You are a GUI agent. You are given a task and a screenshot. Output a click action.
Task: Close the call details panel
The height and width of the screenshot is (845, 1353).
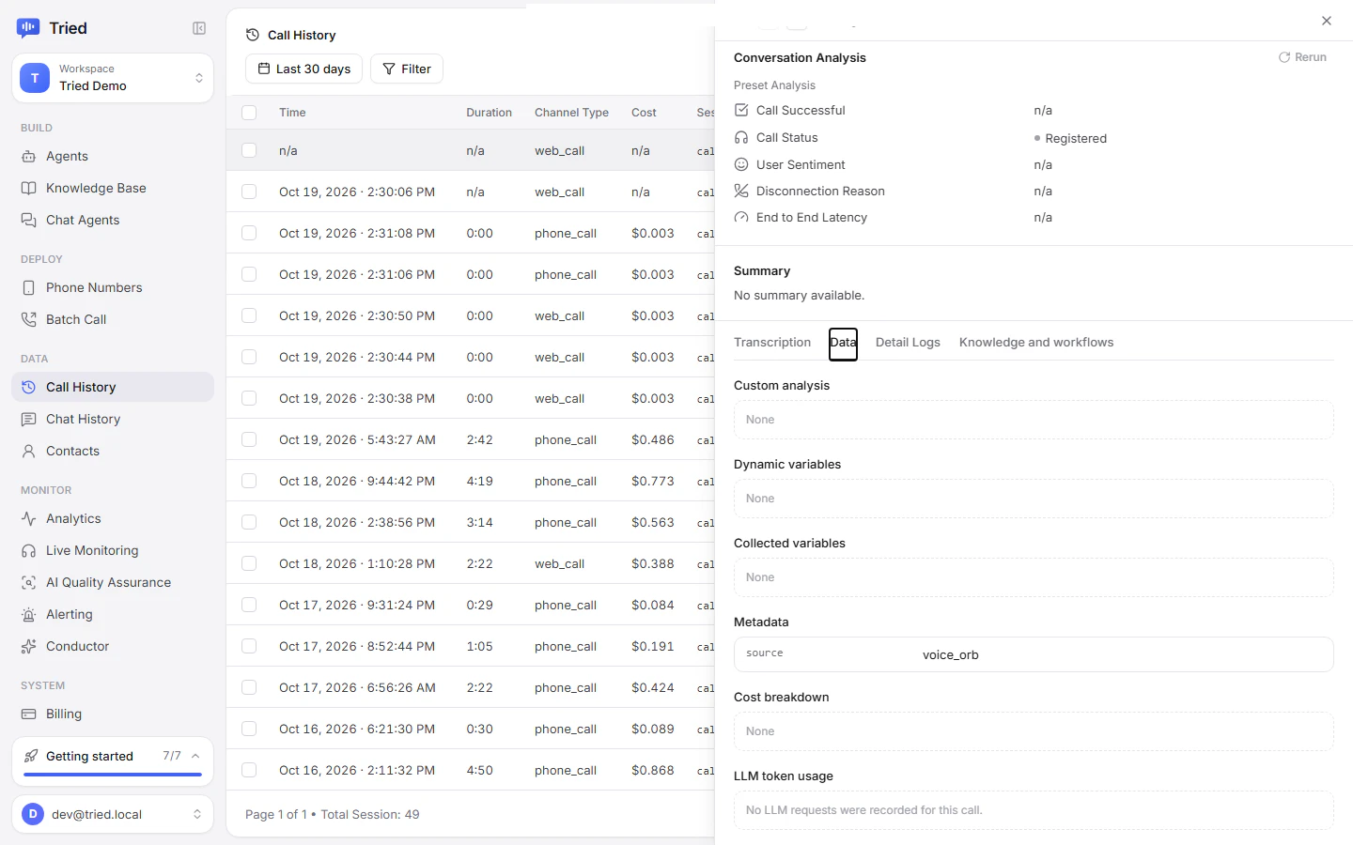click(x=1327, y=21)
